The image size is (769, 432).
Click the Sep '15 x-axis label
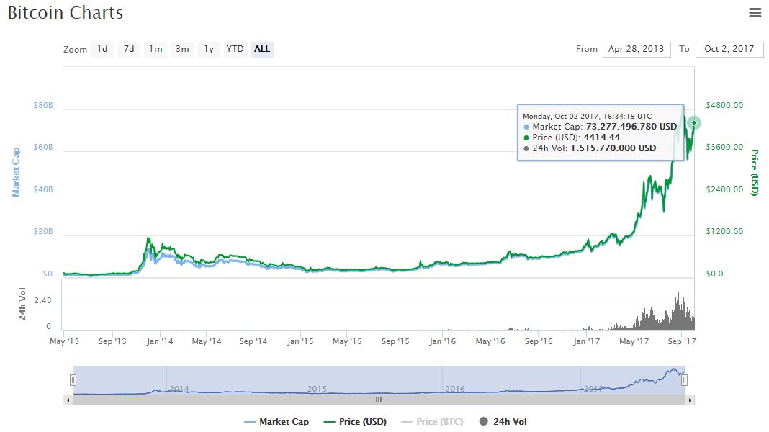point(395,341)
